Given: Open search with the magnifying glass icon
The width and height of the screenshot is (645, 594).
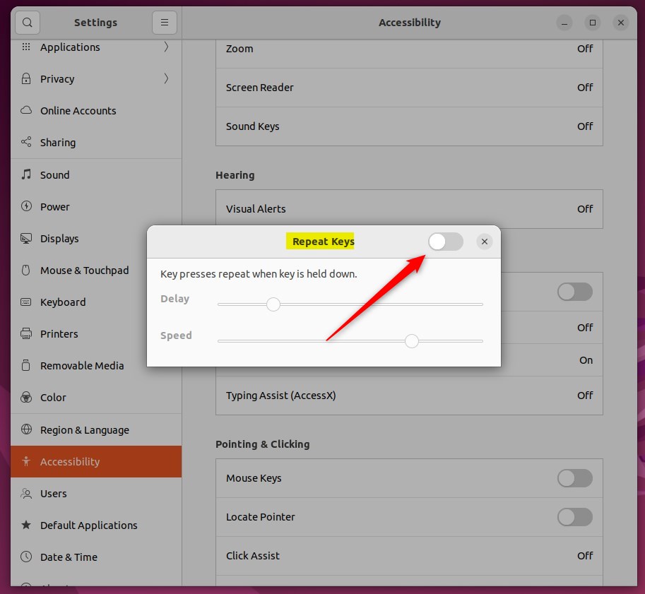Looking at the screenshot, I should (x=27, y=22).
